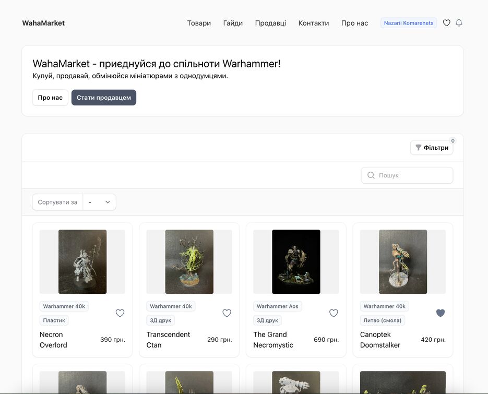This screenshot has height=394, width=488.
Task: Open Контакти page
Action: click(313, 23)
